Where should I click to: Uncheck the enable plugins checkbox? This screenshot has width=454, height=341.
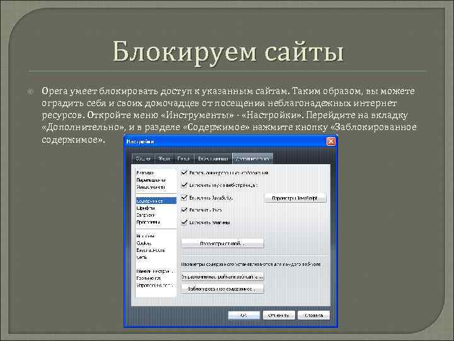click(184, 222)
